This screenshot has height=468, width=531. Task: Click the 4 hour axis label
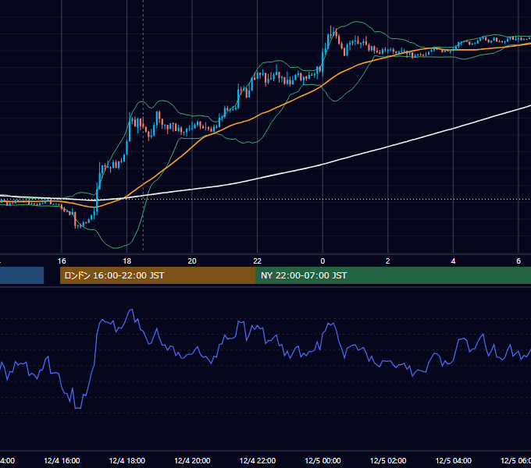[453, 261]
